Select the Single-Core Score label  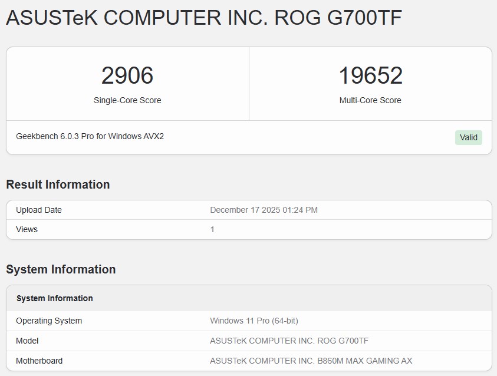click(127, 100)
